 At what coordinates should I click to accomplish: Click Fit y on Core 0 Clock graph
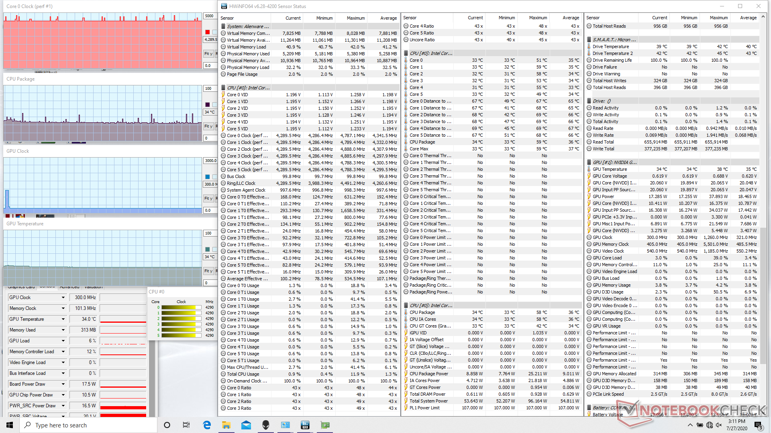[208, 54]
